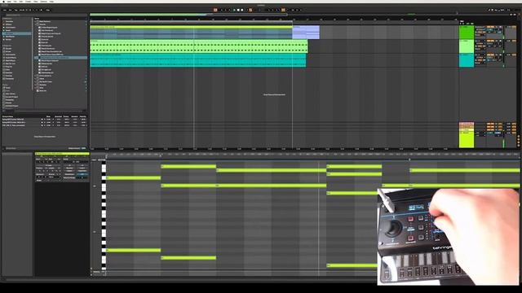Select the light green second track header

pyautogui.click(x=467, y=46)
